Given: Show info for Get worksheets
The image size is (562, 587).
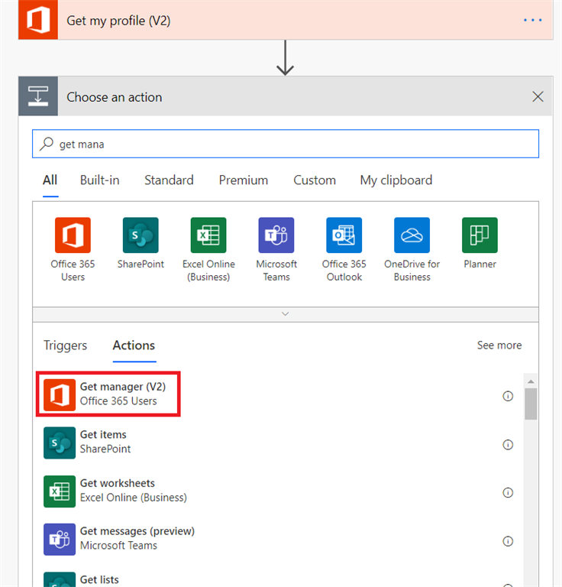Looking at the screenshot, I should pyautogui.click(x=508, y=493).
